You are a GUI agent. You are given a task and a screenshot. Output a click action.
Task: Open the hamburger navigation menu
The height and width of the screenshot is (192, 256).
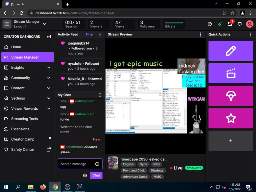point(7,24)
